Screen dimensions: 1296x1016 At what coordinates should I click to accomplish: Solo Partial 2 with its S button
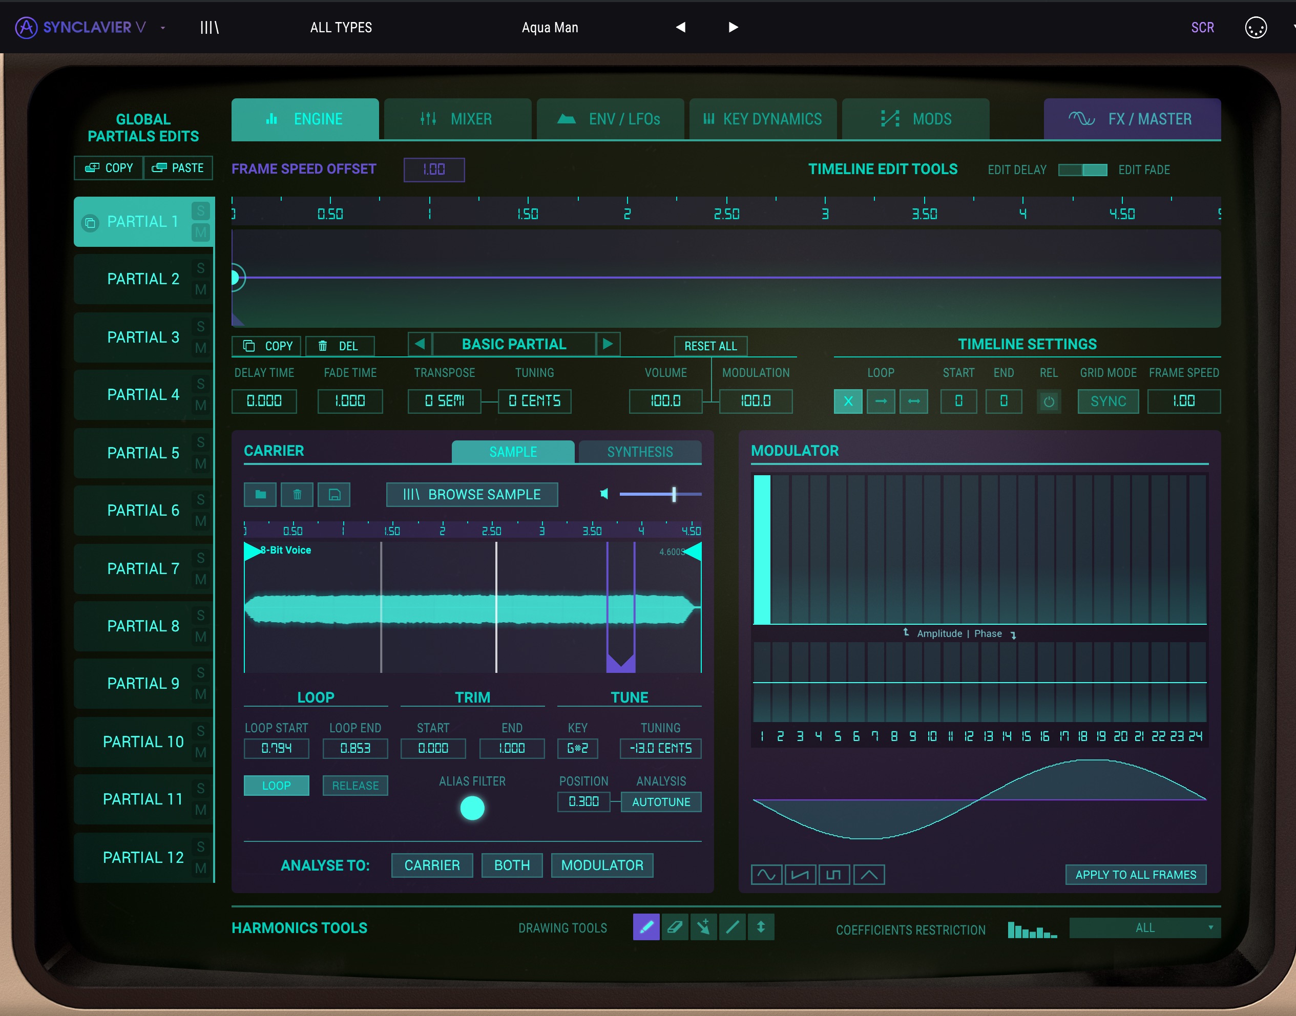(x=200, y=268)
